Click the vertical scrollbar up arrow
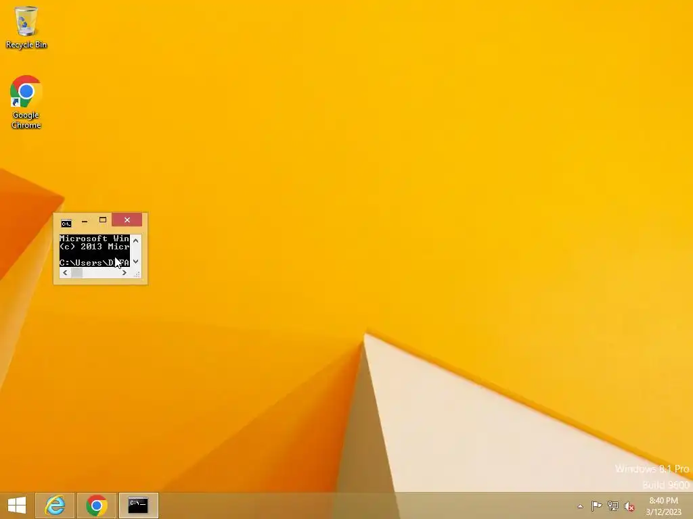The height and width of the screenshot is (519, 693). tap(135, 241)
